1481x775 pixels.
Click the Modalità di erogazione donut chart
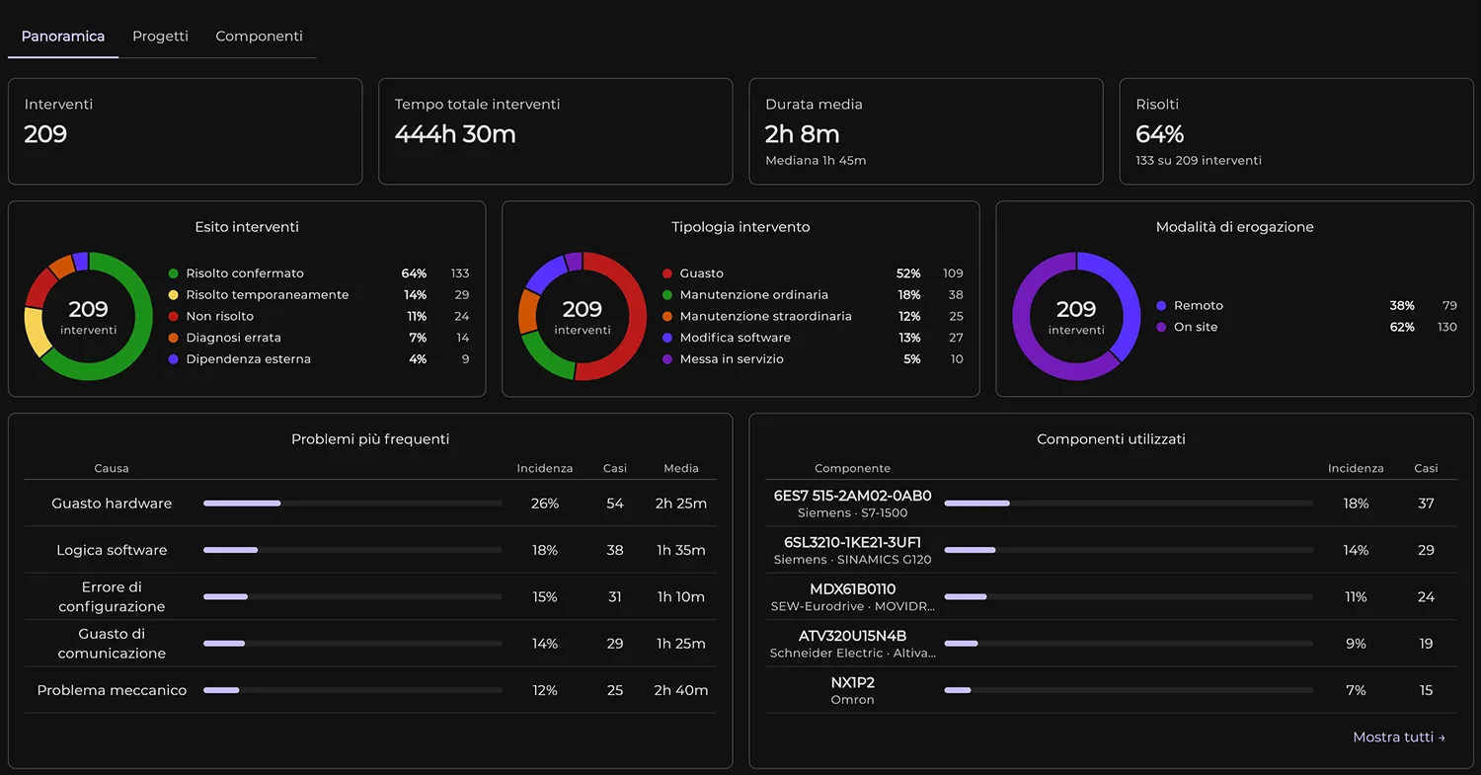1076,316
